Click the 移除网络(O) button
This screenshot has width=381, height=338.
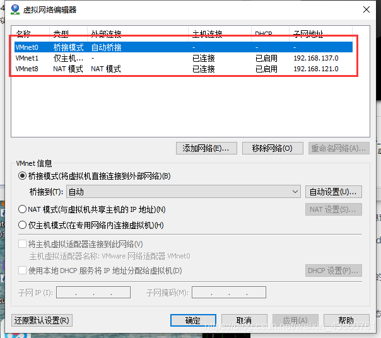coord(273,148)
